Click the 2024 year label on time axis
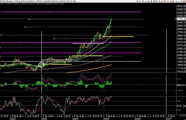 click(x=75, y=119)
